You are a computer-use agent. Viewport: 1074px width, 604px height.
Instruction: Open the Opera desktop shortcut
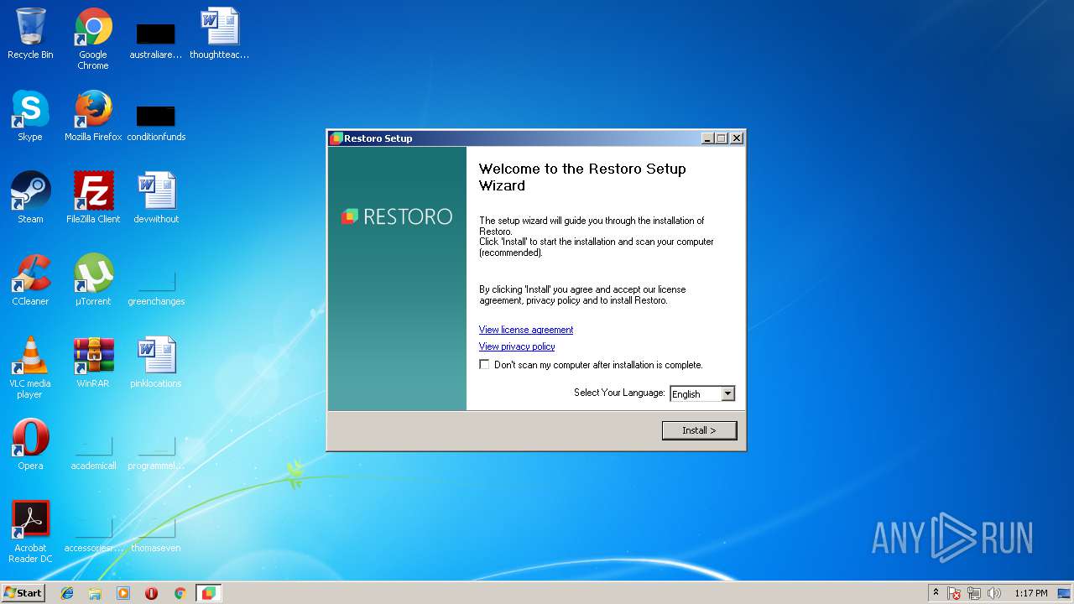click(30, 445)
